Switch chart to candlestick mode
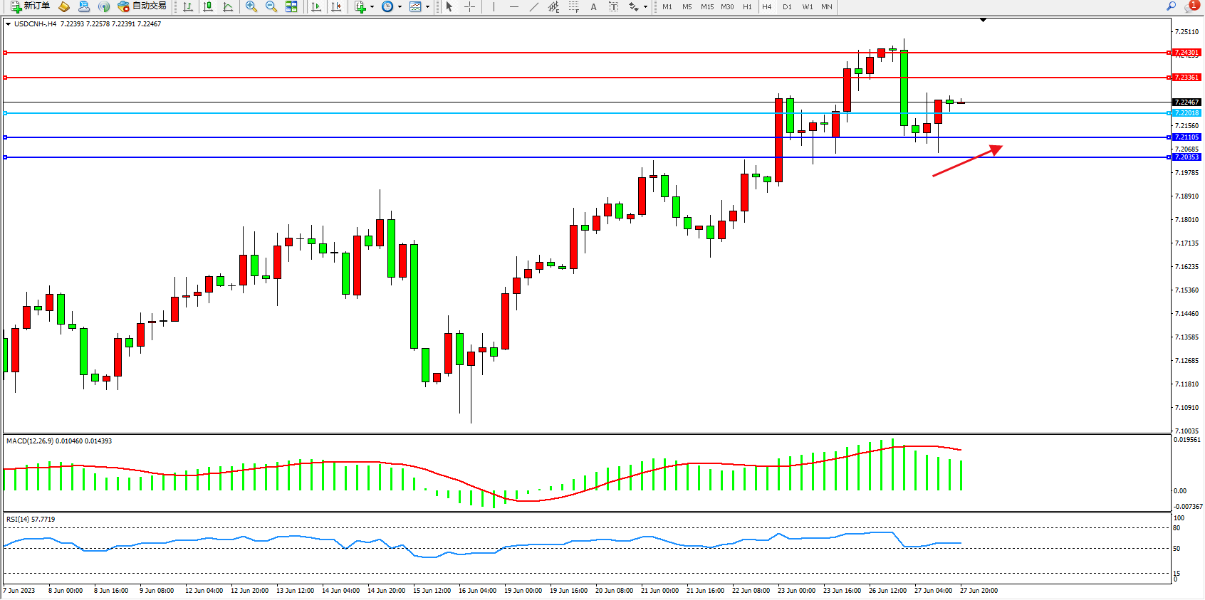This screenshot has height=600, width=1205. (208, 6)
